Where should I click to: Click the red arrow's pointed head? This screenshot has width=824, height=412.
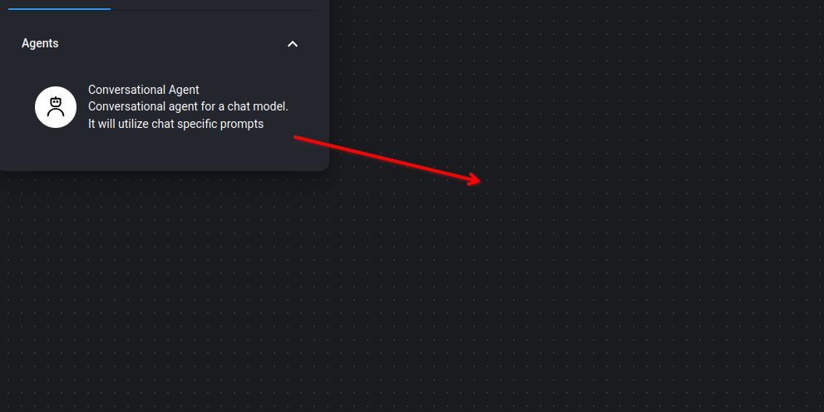point(474,179)
